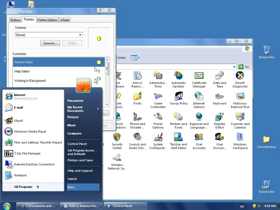Open Date and Time icon

pos(220,80)
